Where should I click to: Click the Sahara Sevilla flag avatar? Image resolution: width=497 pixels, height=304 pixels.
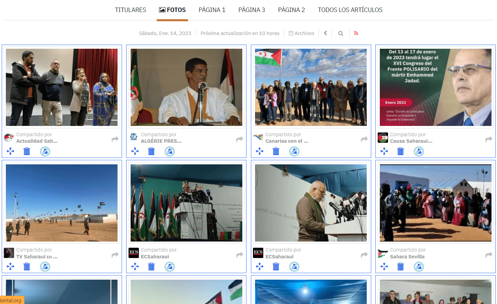tap(383, 253)
